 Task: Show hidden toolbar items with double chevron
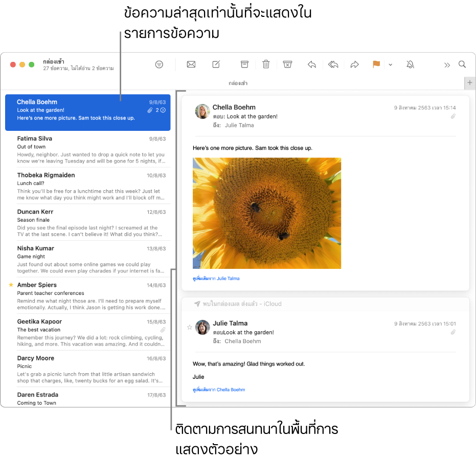pyautogui.click(x=447, y=64)
